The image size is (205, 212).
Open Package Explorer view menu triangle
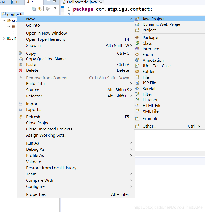(55, 8)
